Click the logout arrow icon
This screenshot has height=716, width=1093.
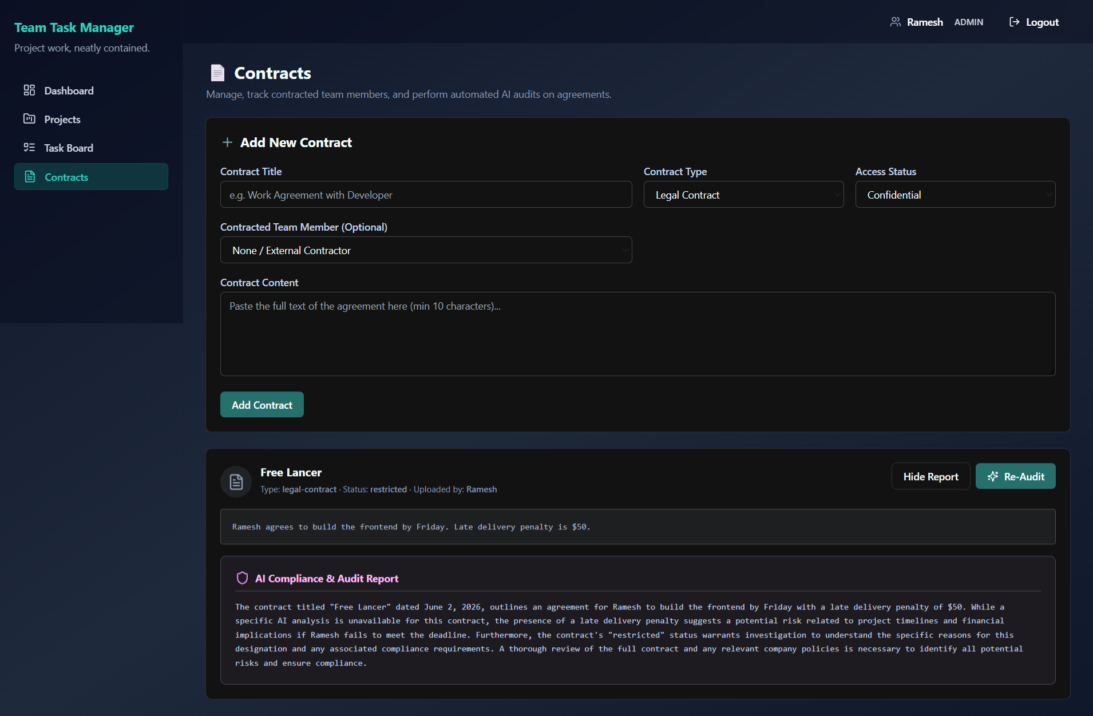tap(1014, 22)
